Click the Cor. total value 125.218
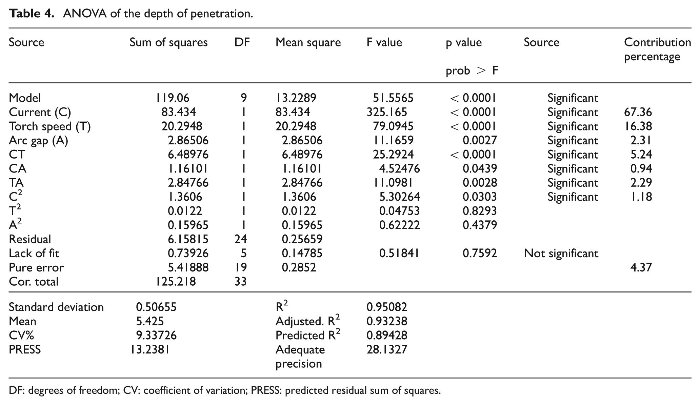Image resolution: width=700 pixels, height=405 pixels. click(x=176, y=282)
